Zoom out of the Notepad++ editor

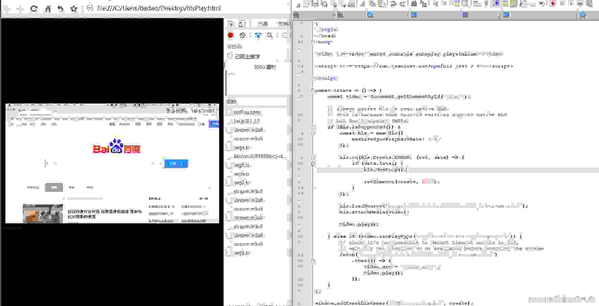(445, 4)
